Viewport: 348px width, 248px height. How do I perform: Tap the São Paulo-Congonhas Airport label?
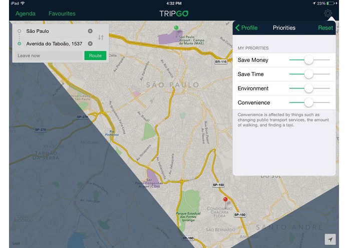tap(149, 183)
